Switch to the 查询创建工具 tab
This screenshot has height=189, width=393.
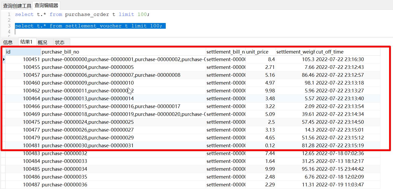point(17,5)
